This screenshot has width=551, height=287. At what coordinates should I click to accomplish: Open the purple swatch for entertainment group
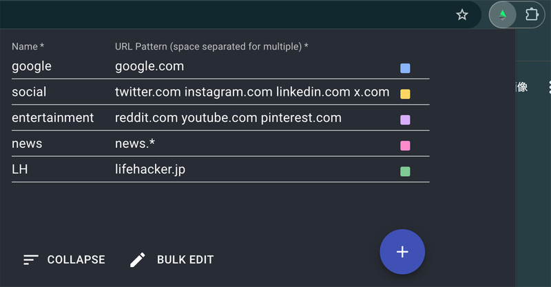click(406, 120)
